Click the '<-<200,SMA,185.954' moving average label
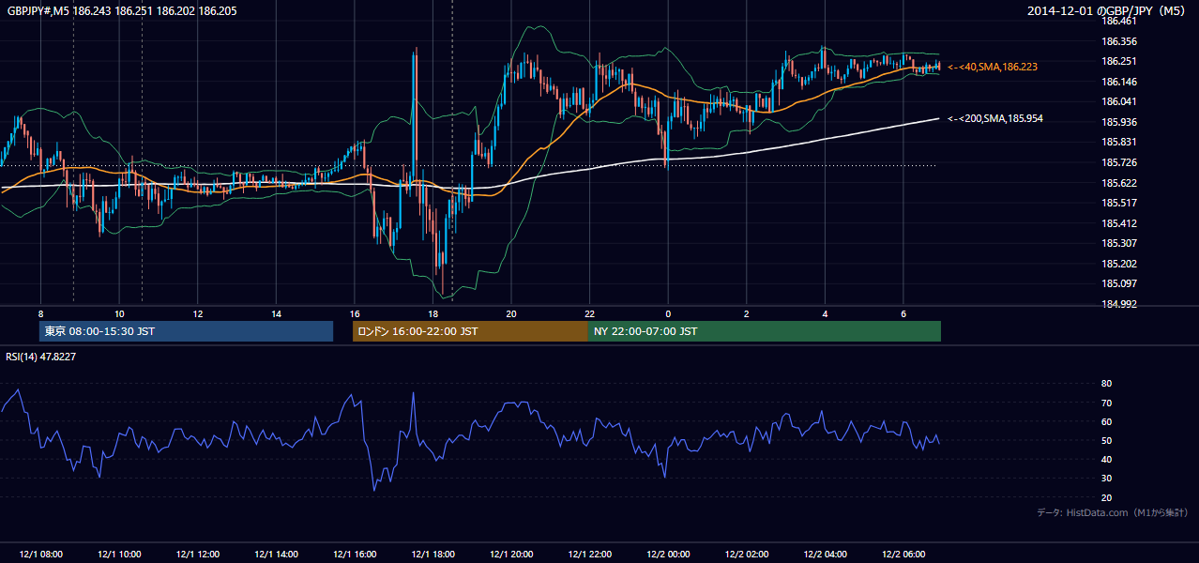Image resolution: width=1199 pixels, height=563 pixels. pos(995,118)
